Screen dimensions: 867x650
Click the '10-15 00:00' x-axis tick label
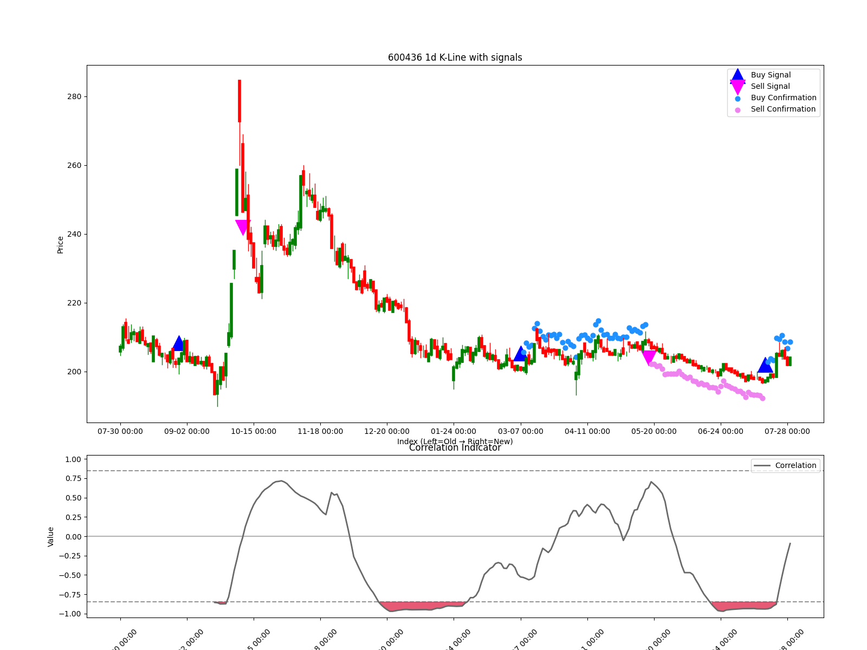(x=254, y=431)
